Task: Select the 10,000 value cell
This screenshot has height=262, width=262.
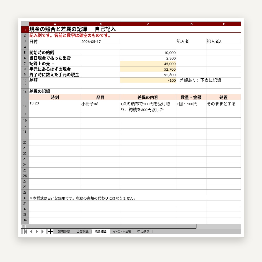Action: (148, 53)
